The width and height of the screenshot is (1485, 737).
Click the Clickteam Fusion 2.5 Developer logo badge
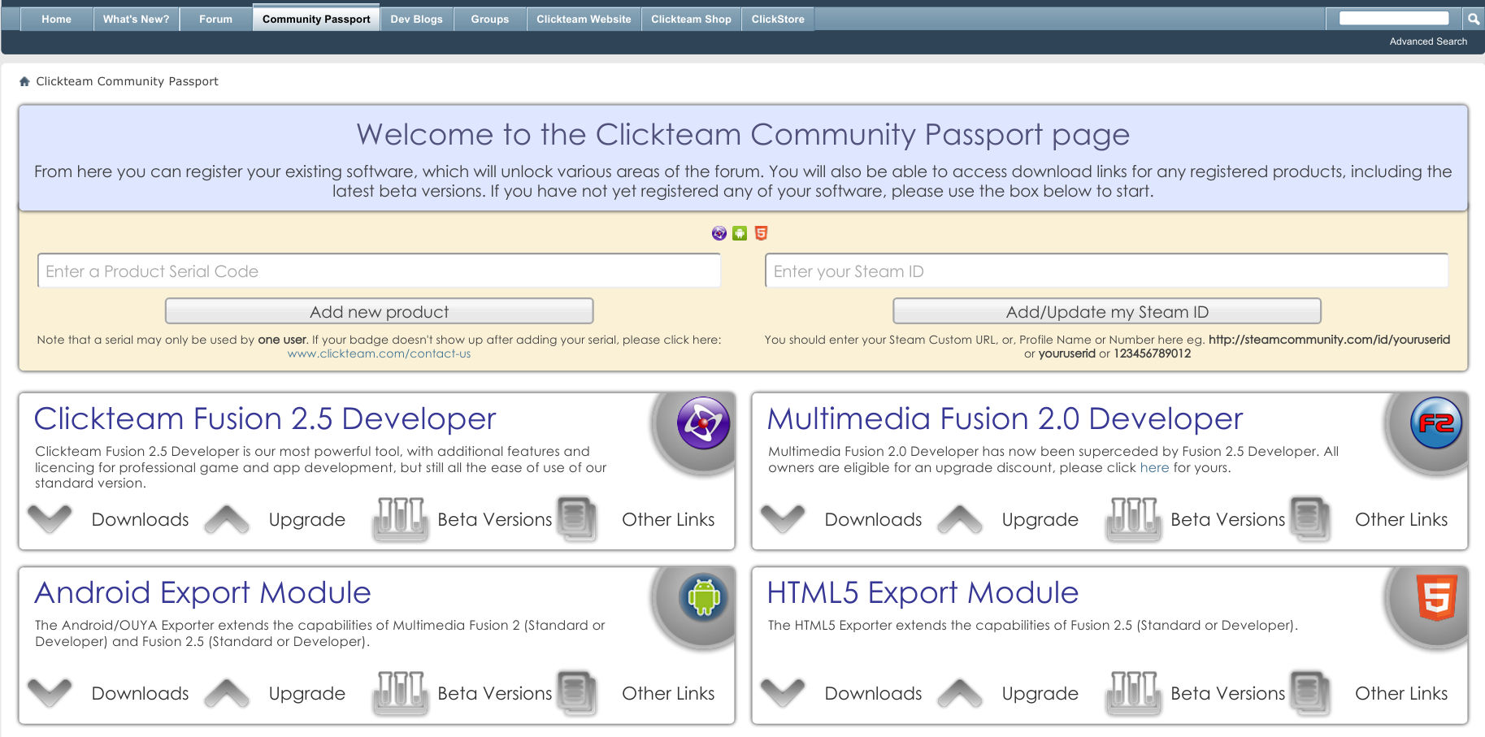704,423
